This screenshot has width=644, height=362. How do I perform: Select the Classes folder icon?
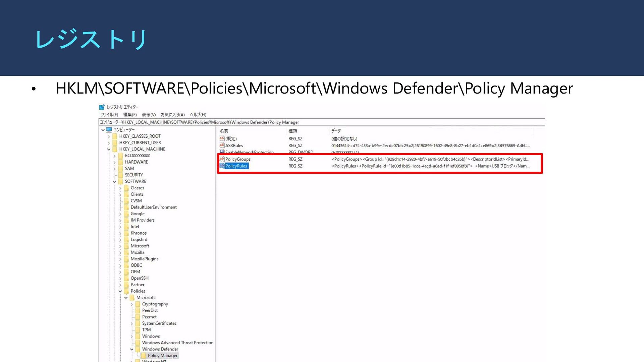[126, 188]
